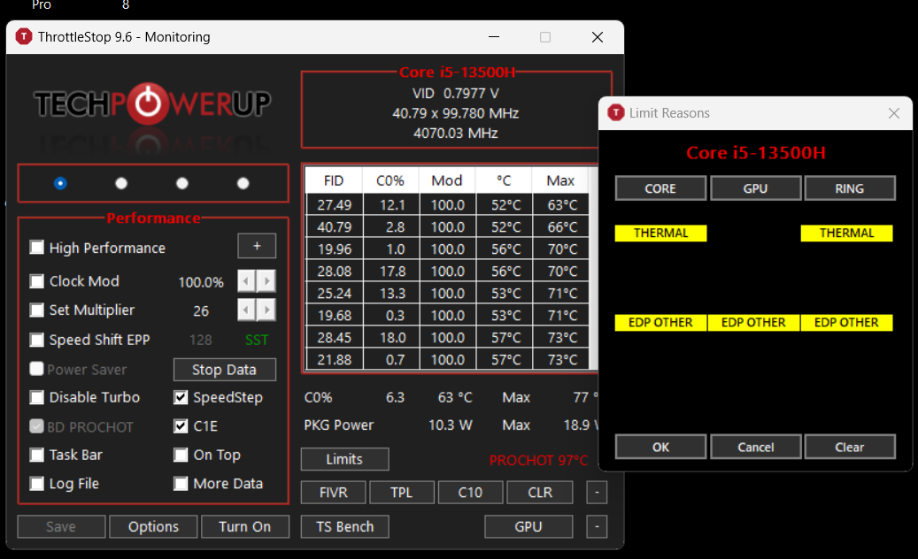Click the yellow THERMAL indicator under CORE
Screen dimensions: 918x559
[x=660, y=233]
